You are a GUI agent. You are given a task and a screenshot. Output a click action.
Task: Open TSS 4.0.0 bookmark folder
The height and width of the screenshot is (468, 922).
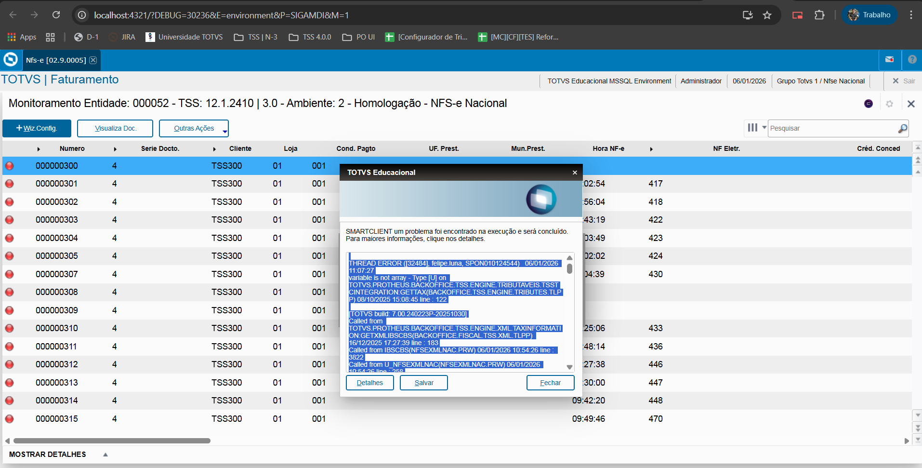click(310, 37)
